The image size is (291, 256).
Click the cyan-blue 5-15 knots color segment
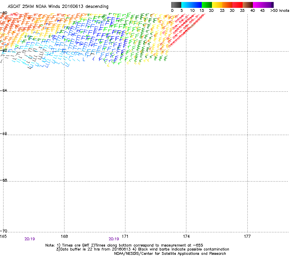click(192, 5)
